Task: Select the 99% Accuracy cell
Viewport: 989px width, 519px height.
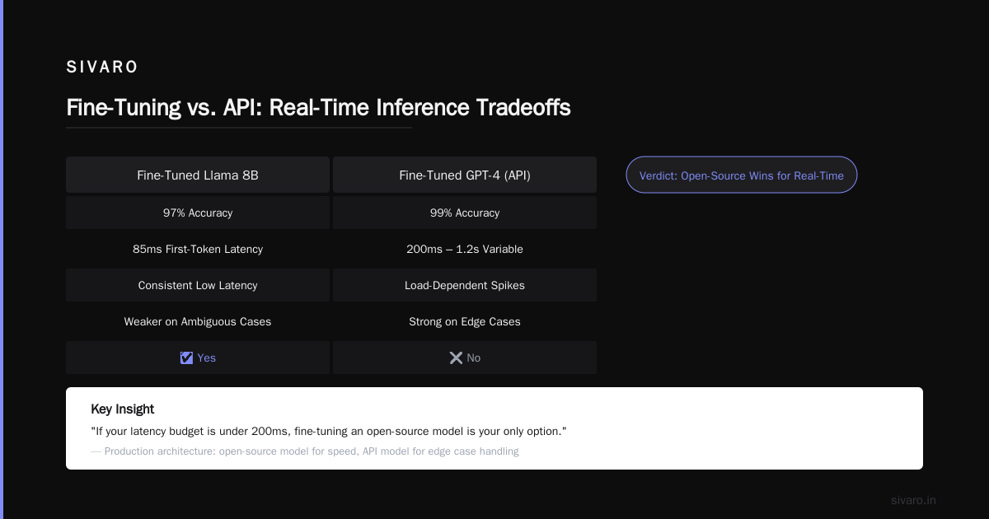Action: [465, 213]
